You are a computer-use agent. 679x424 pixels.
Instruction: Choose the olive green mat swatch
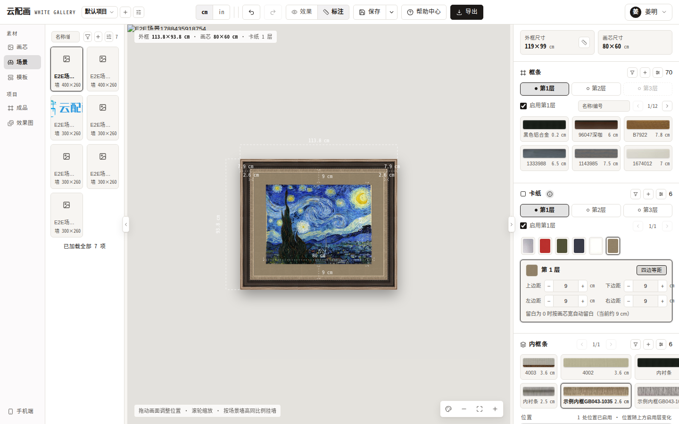(x=562, y=245)
